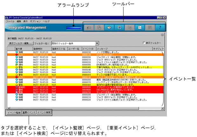Click the JP1 Central Console title bar icon

[x=7, y=17]
